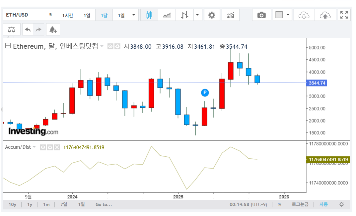Open chart settings gear in top toolbar
Viewport: 356px width, 216px height.
pyautogui.click(x=212, y=15)
